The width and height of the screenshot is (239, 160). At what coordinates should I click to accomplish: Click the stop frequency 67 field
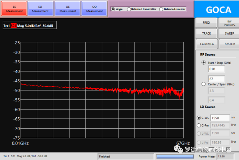click(x=217, y=79)
